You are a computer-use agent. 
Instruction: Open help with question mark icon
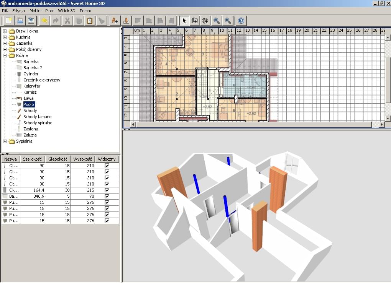point(241,21)
